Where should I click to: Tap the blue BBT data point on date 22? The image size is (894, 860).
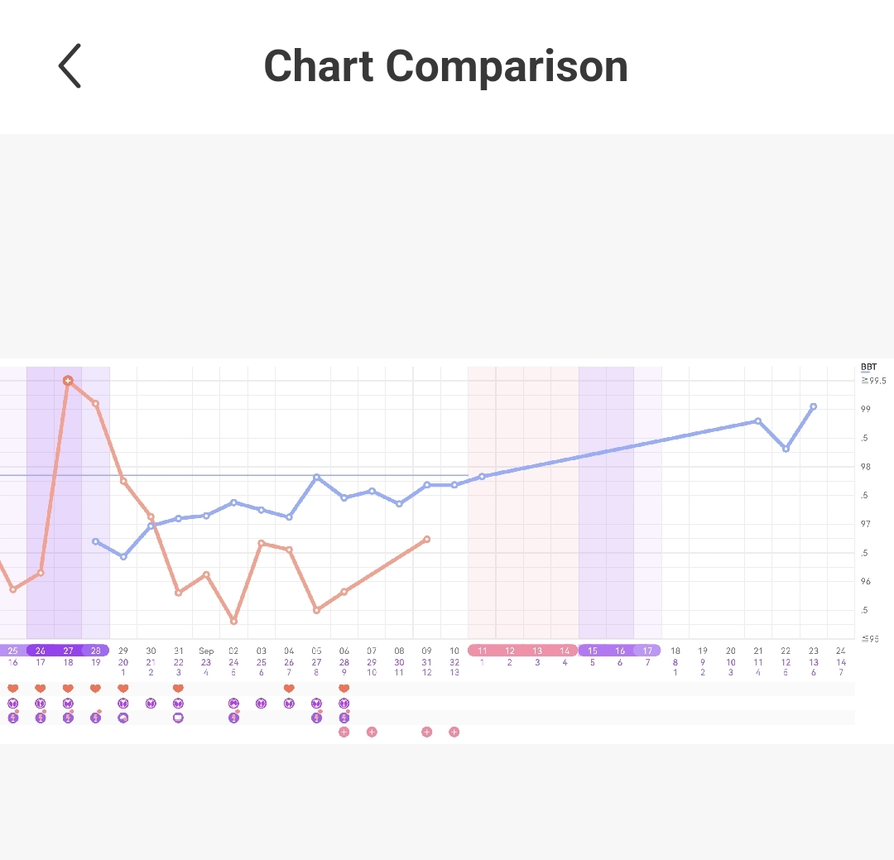coord(786,449)
